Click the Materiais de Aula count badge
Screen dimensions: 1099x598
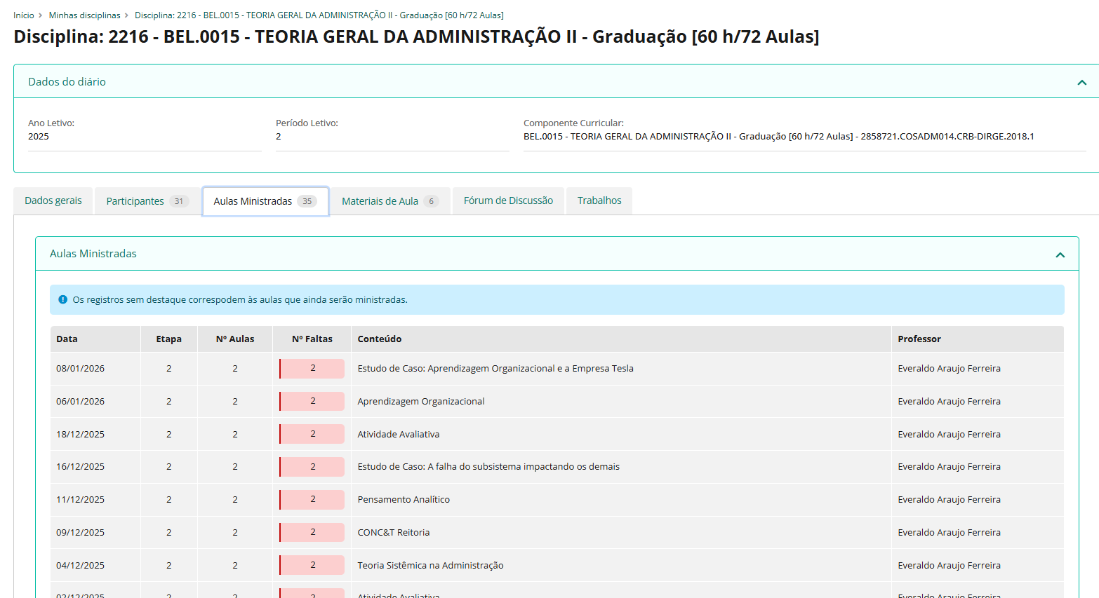click(431, 202)
